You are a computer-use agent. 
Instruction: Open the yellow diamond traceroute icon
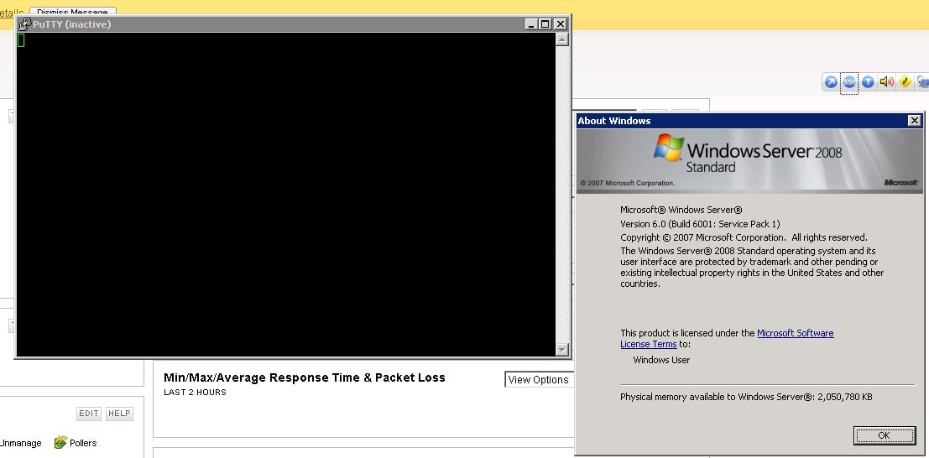[905, 81]
